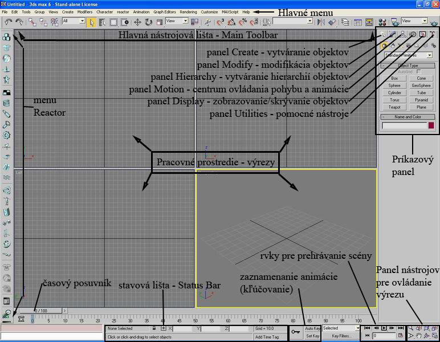
Task: Pick the Rectangular Selection Region tool
Action: point(113,22)
